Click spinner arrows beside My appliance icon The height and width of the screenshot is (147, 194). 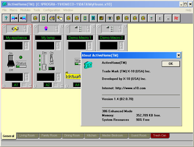25,29
